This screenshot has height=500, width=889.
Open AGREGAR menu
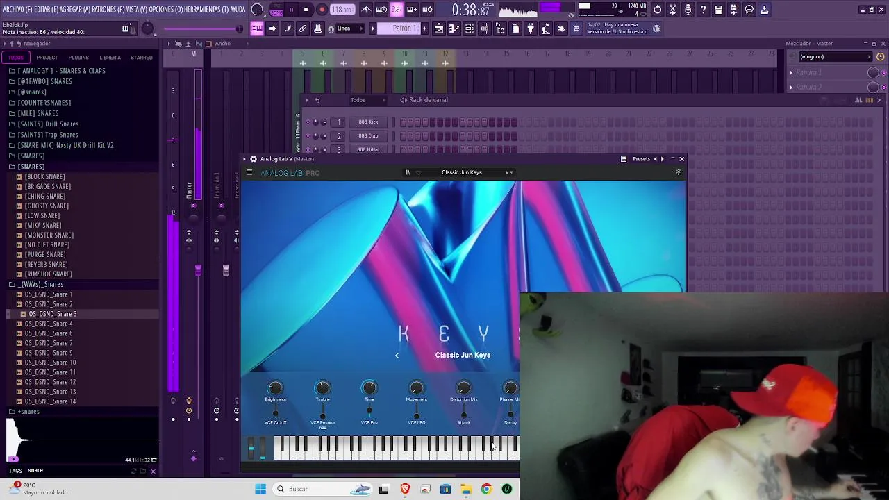tap(76, 10)
